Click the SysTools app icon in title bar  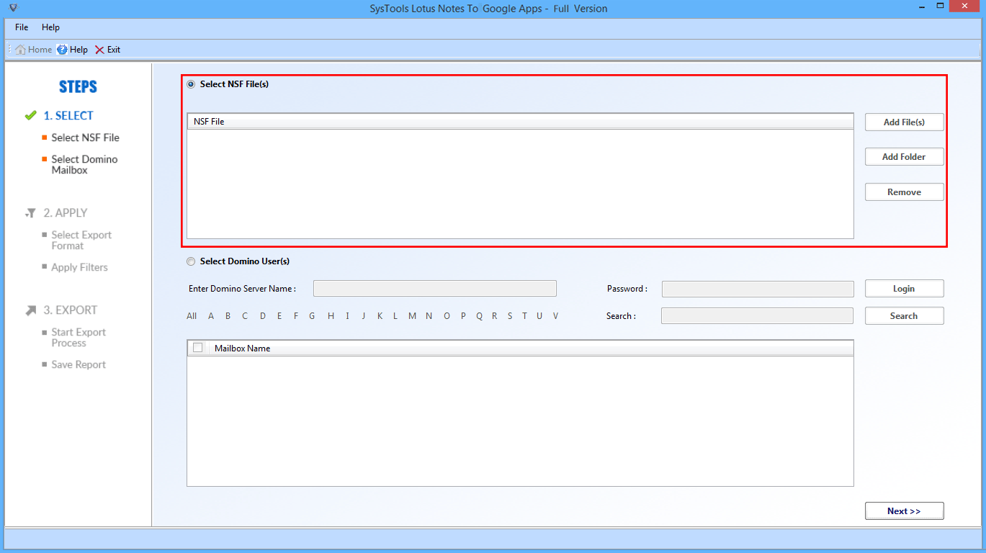coord(14,8)
